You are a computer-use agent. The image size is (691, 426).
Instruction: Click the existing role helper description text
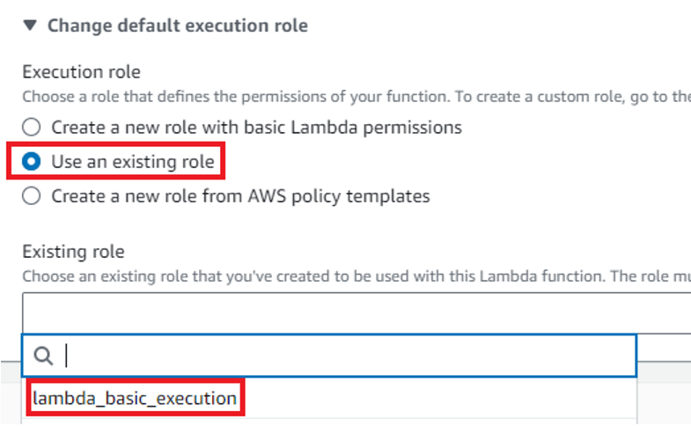(x=357, y=276)
